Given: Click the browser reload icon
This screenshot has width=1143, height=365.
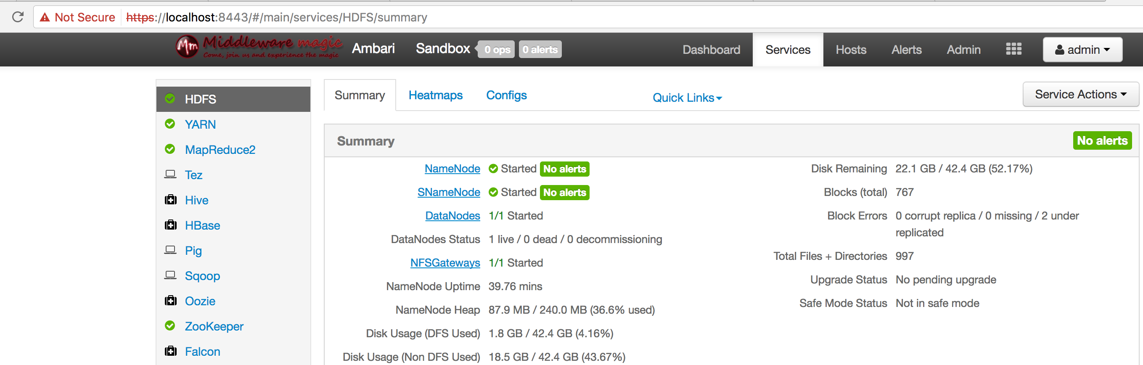Looking at the screenshot, I should click(18, 17).
